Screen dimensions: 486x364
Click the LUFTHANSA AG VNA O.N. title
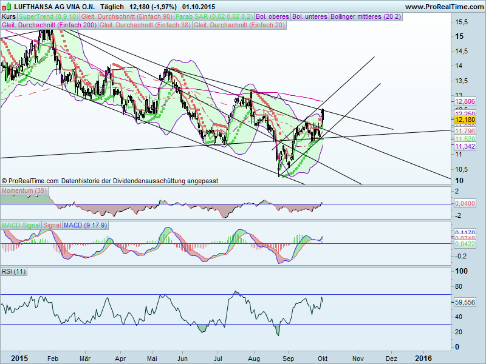pos(55,7)
